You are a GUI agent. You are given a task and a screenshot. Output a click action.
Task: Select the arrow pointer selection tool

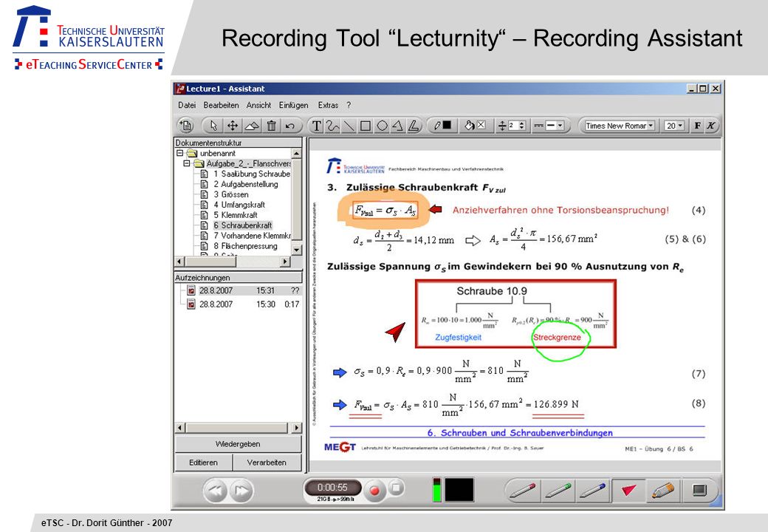(x=213, y=126)
